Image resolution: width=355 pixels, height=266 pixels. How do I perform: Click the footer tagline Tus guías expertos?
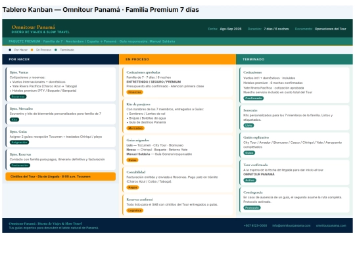(x=54, y=228)
